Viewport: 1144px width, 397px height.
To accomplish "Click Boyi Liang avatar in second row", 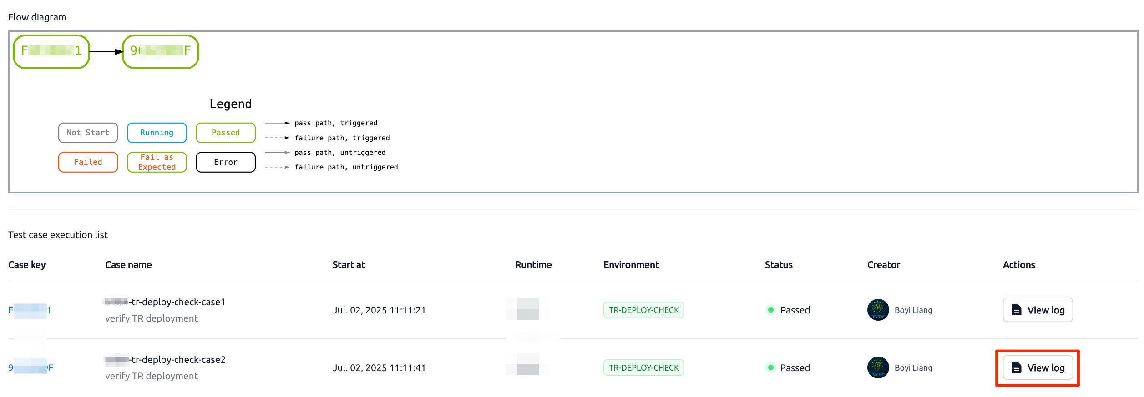I will tap(878, 368).
